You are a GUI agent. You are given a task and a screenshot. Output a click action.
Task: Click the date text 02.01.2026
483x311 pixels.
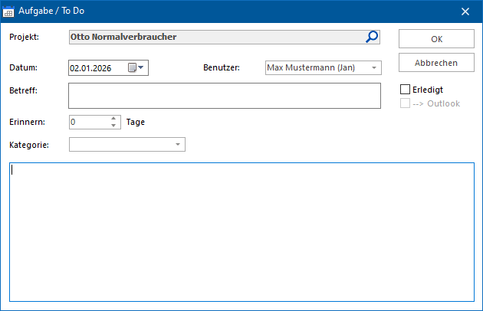pos(90,68)
